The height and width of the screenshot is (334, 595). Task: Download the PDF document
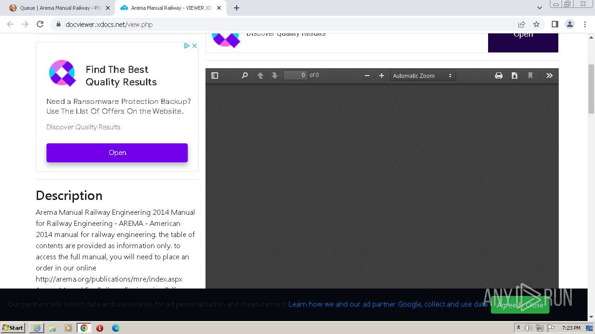coord(515,76)
